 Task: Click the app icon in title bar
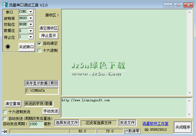(x=5, y=5)
